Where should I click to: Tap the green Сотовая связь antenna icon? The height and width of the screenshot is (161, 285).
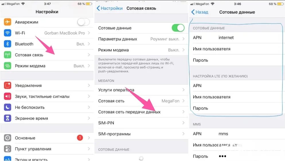(x=7, y=55)
